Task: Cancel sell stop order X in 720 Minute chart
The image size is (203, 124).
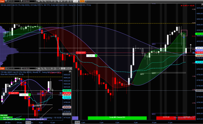Action: (x=60, y=93)
